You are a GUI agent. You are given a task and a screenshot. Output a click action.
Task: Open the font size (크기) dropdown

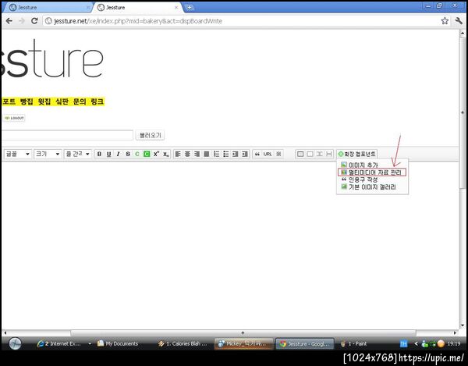click(48, 154)
